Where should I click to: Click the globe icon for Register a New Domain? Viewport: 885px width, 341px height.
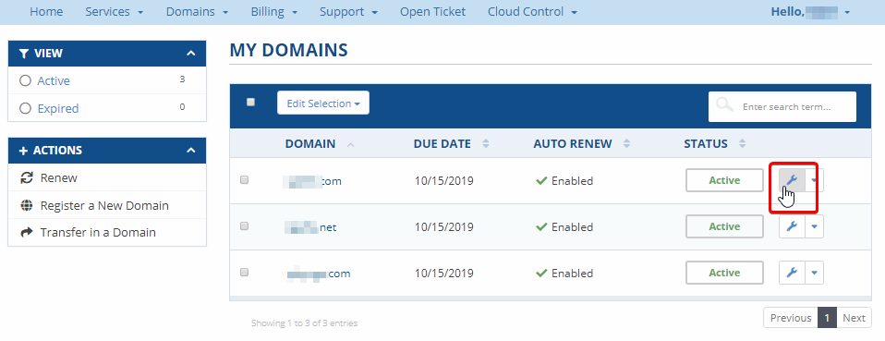coord(27,205)
